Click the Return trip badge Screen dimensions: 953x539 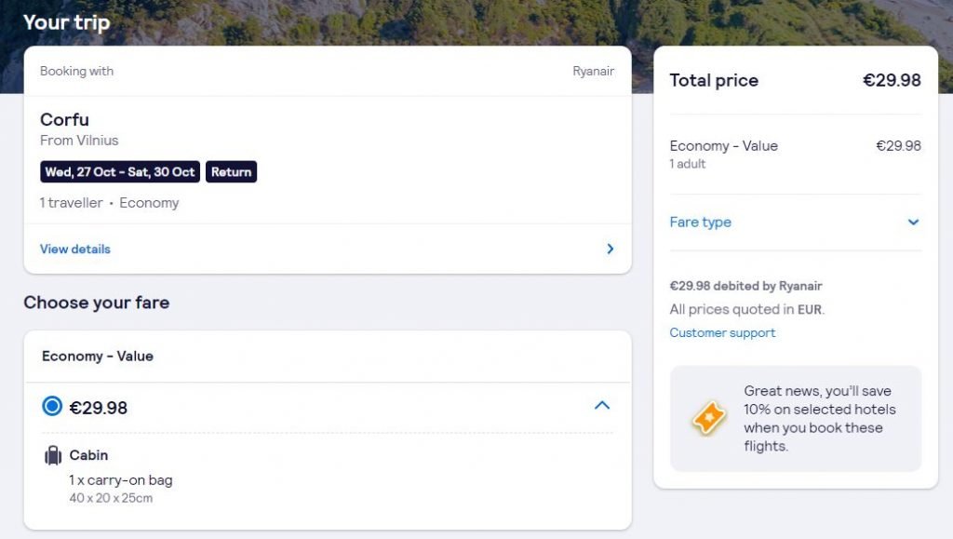click(x=231, y=172)
